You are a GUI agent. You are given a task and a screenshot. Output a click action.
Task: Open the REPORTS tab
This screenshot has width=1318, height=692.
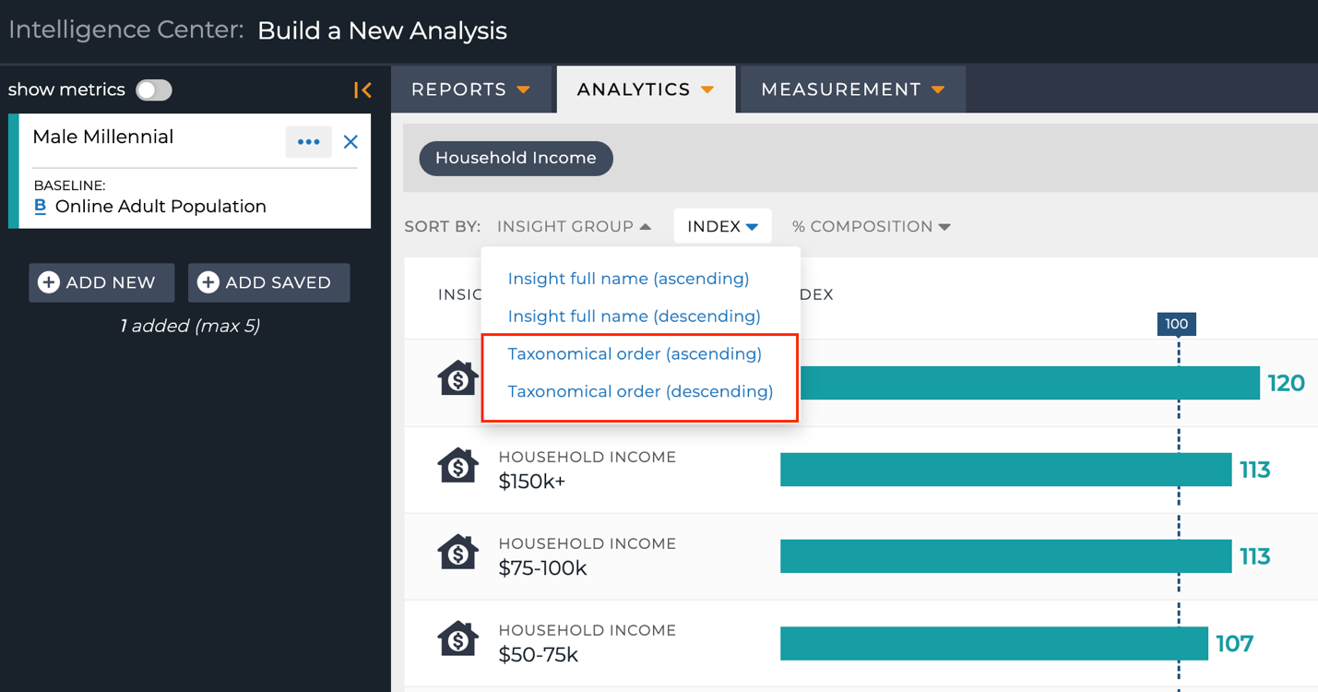click(470, 89)
